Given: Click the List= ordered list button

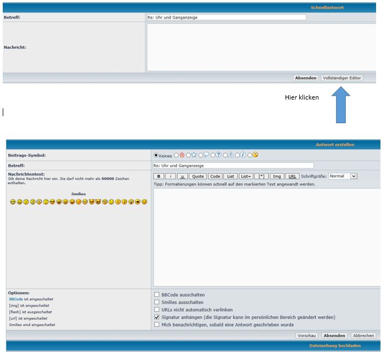Looking at the screenshot, I should pyautogui.click(x=246, y=176).
